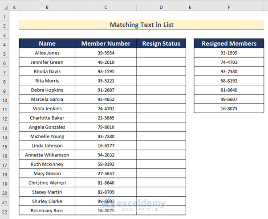268x219 pixels.
Task: Click the 'Resign Status' header cell
Action: pyautogui.click(x=161, y=44)
